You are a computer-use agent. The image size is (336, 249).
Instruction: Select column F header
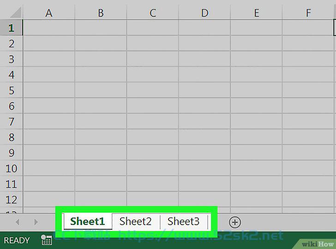click(x=308, y=13)
